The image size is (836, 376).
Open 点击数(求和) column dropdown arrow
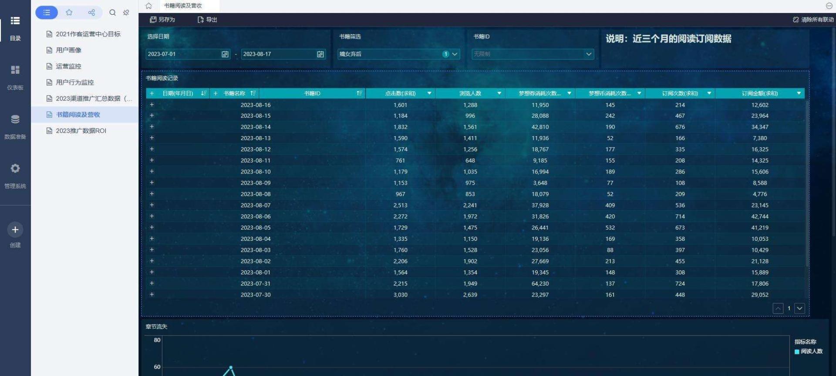click(429, 93)
